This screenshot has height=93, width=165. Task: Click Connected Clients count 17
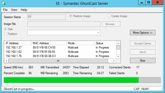[138, 67]
